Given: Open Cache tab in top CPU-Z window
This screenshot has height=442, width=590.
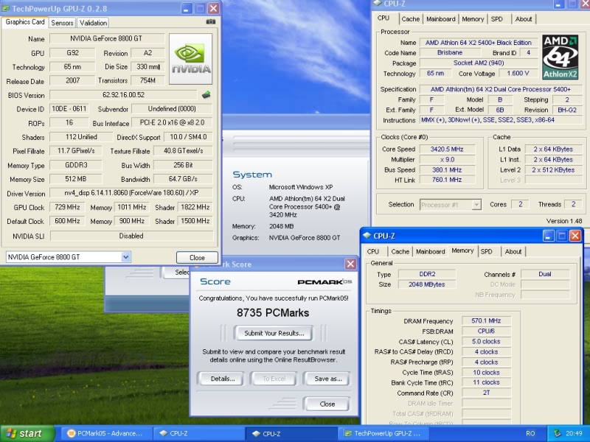Looking at the screenshot, I should (410, 19).
